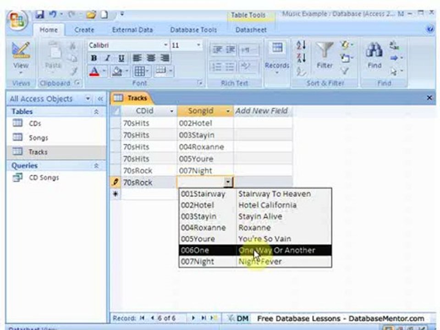The height and width of the screenshot is (330, 440).
Task: Create new document from Quick Access toolbar
Action: pyautogui.click(x=104, y=14)
